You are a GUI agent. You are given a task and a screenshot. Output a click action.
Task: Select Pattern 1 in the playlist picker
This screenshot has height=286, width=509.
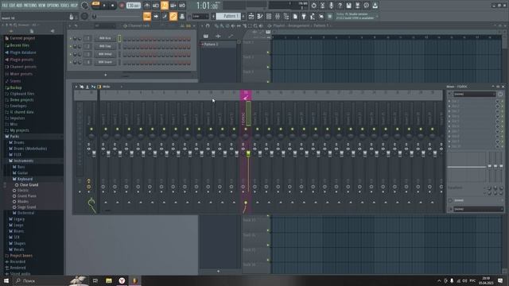pyautogui.click(x=218, y=44)
